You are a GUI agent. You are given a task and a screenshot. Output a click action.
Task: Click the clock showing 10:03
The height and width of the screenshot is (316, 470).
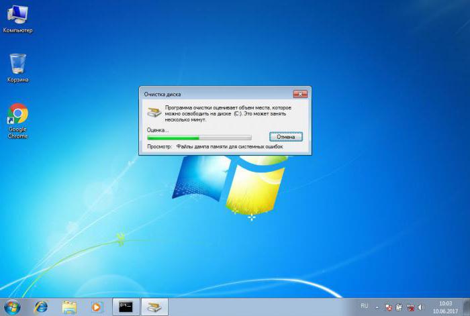point(445,307)
